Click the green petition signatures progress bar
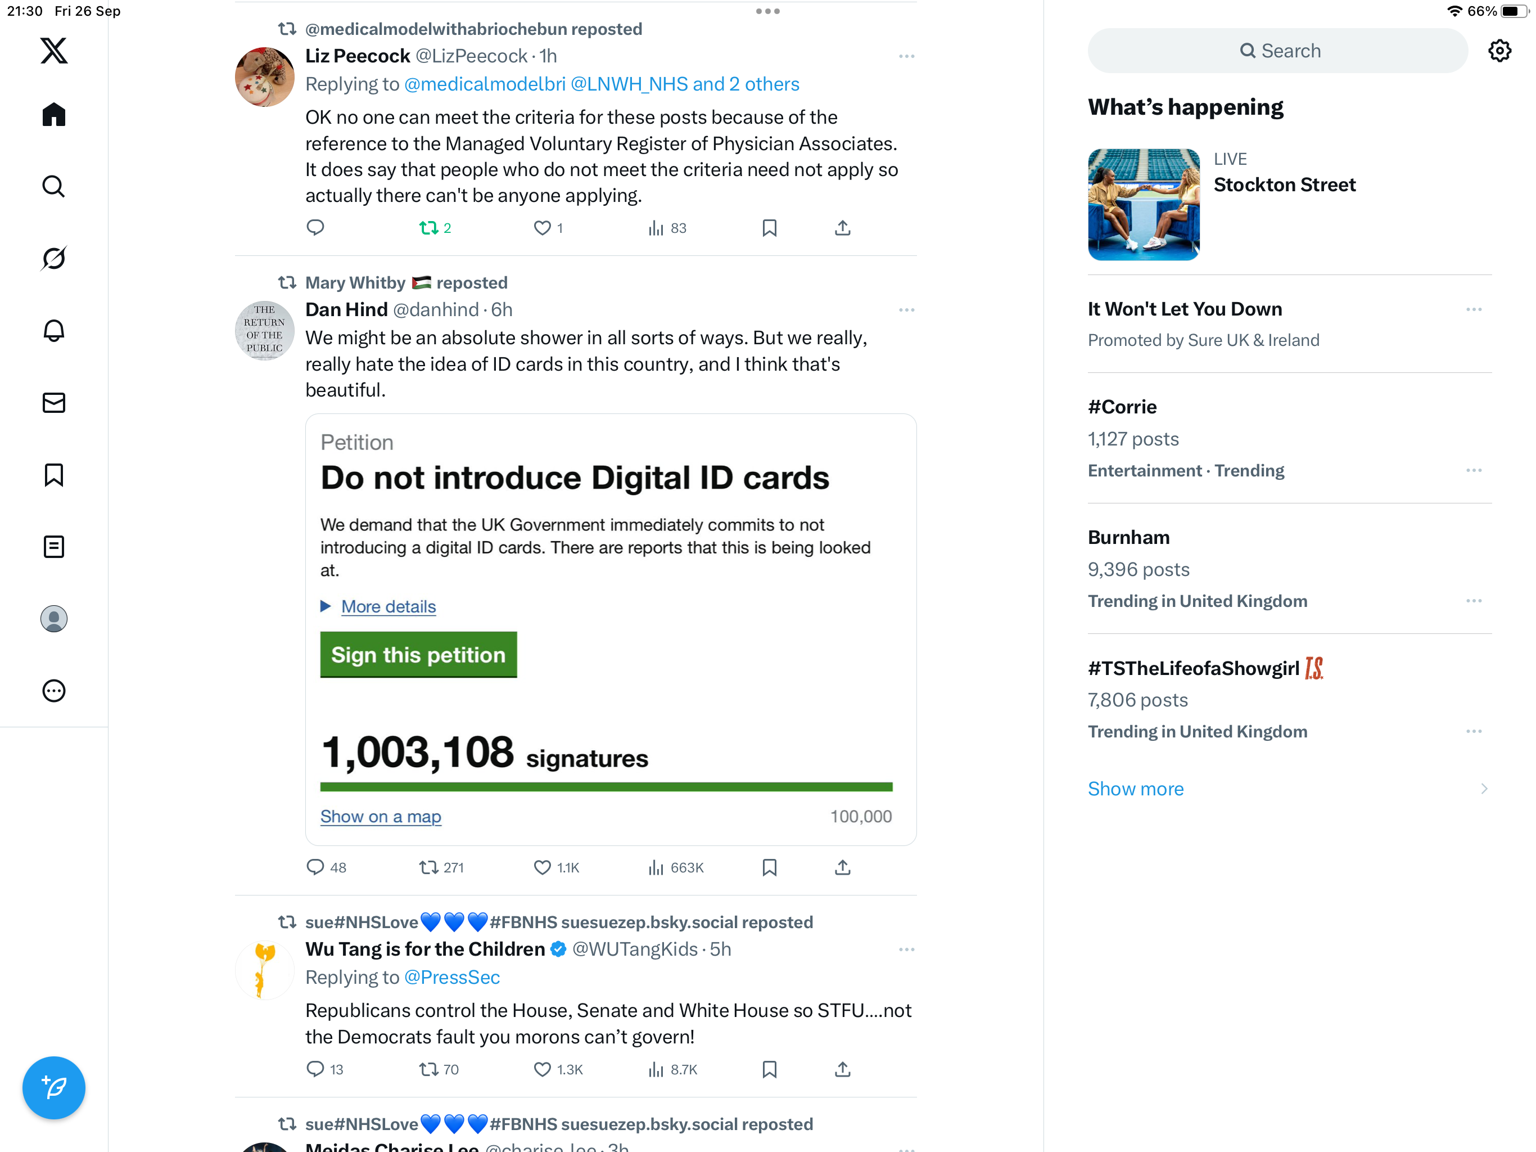 606,787
